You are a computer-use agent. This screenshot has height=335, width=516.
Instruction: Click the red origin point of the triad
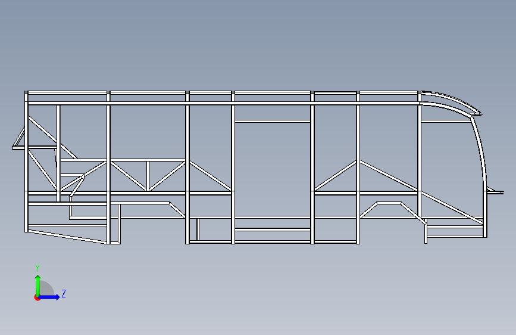click(37, 297)
